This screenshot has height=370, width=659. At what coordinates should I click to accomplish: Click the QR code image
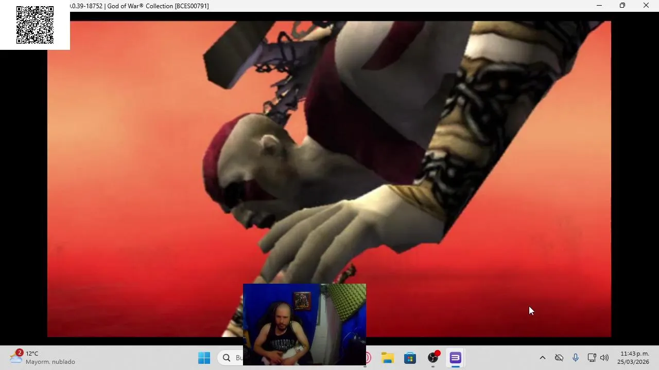[35, 25]
